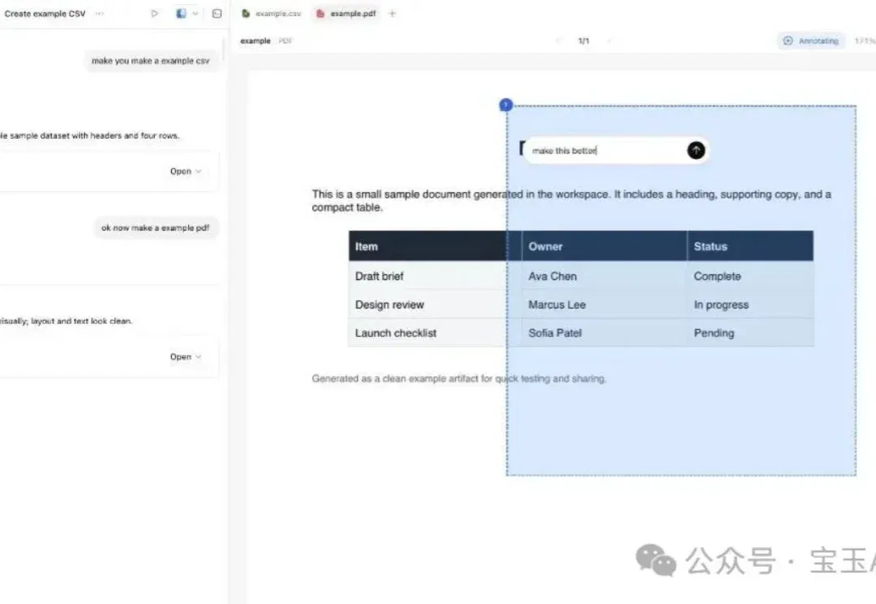The width and height of the screenshot is (876, 604).
Task: Click the blue annotation marker number 1
Action: [505, 105]
